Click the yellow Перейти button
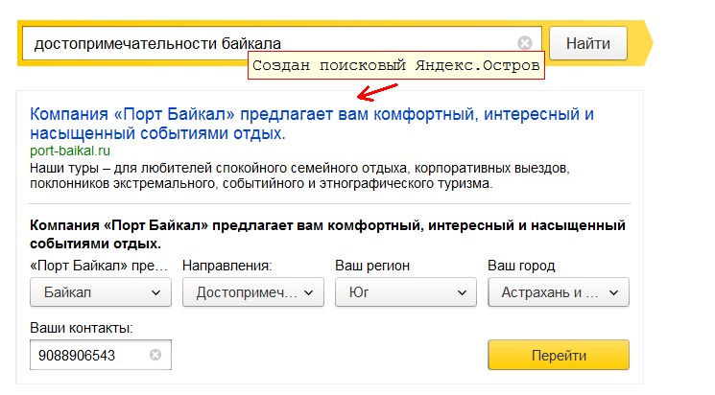 tap(559, 355)
